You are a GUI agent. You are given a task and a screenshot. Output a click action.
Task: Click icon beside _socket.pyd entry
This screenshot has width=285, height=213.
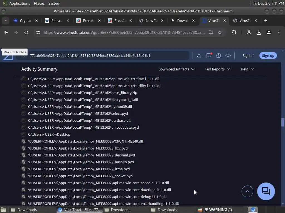click(23, 176)
